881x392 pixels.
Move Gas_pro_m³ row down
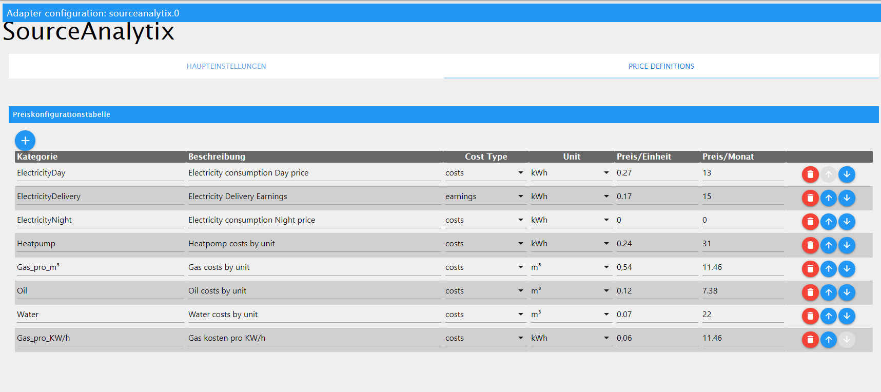click(847, 269)
